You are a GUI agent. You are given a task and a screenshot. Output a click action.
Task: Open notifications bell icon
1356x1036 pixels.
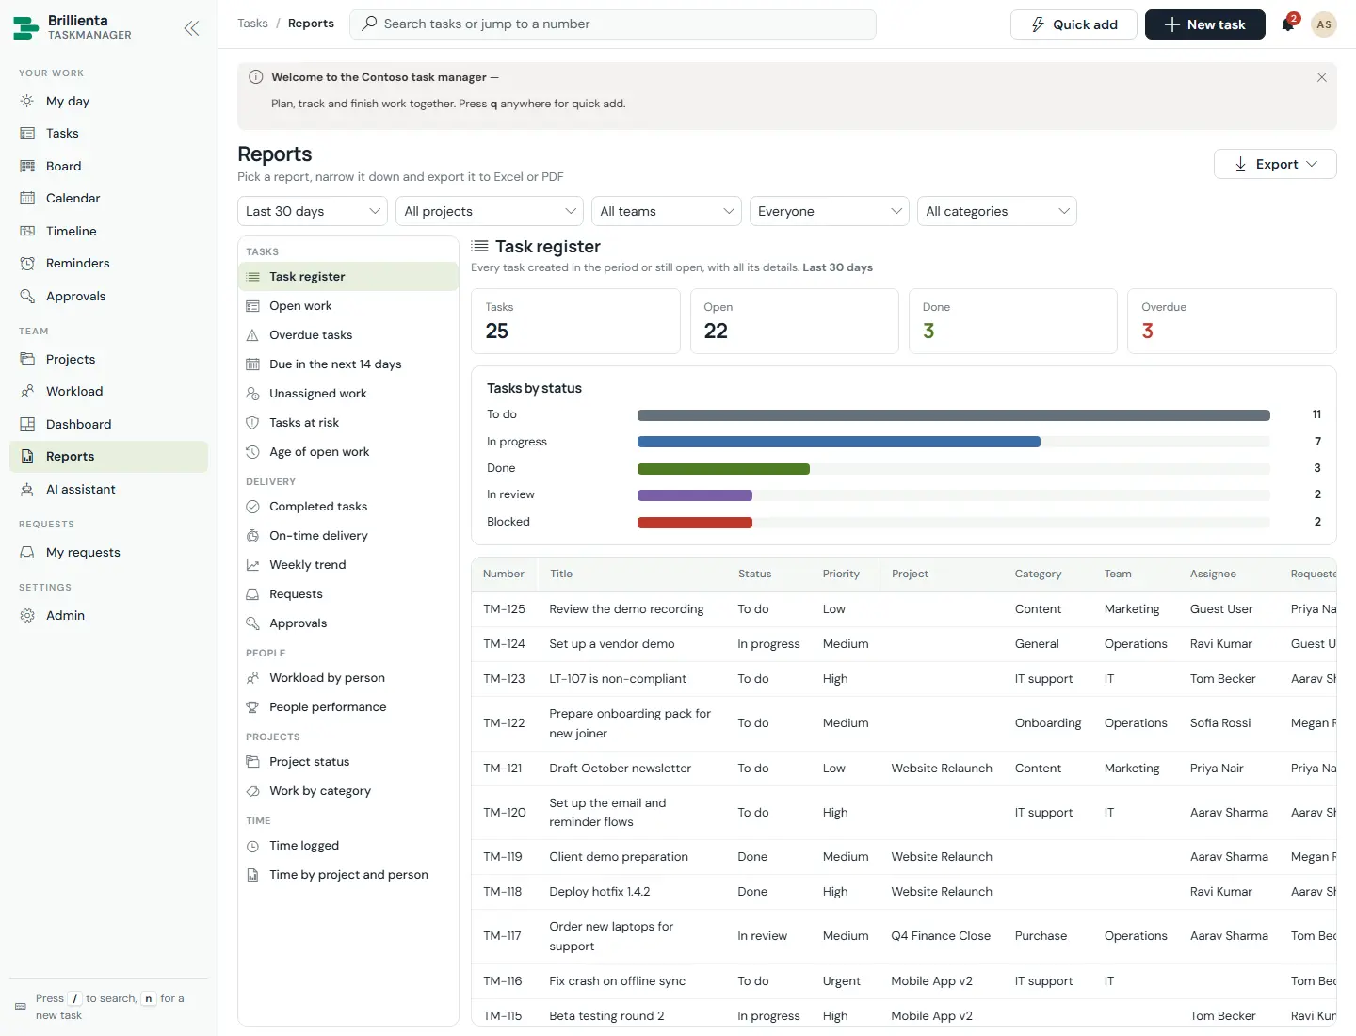coord(1288,24)
